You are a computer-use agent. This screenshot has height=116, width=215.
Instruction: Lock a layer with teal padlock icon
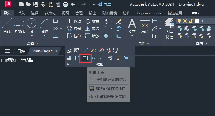tap(201, 29)
